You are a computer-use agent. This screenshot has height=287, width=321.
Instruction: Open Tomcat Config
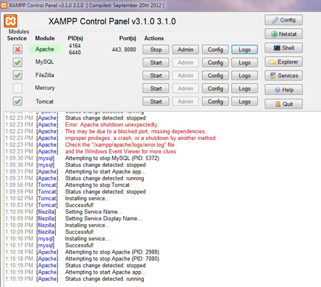click(215, 101)
